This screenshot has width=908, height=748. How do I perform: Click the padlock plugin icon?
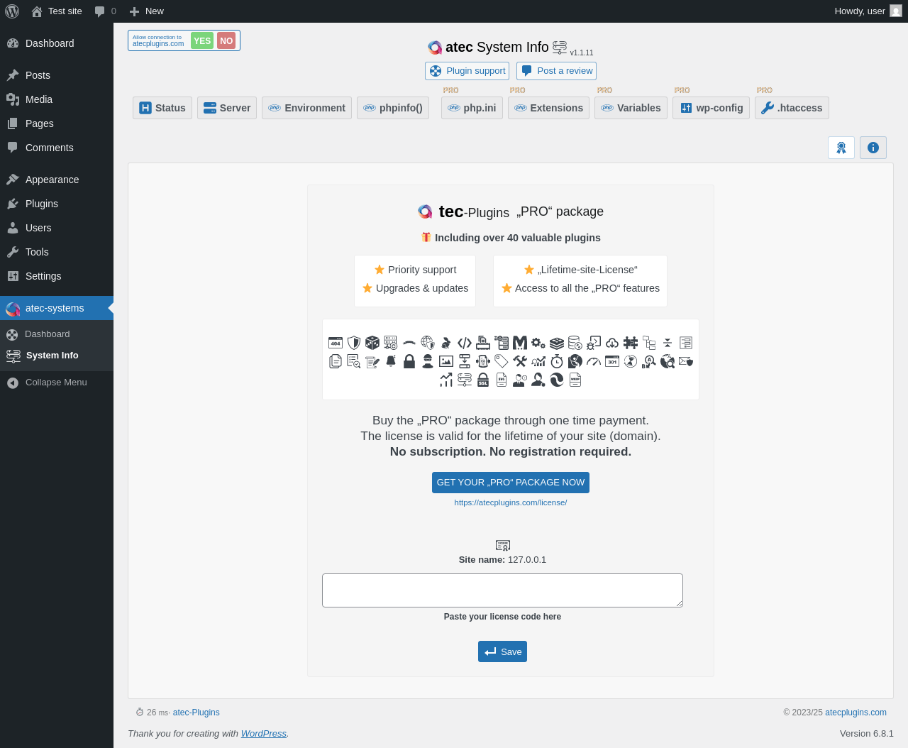(409, 361)
